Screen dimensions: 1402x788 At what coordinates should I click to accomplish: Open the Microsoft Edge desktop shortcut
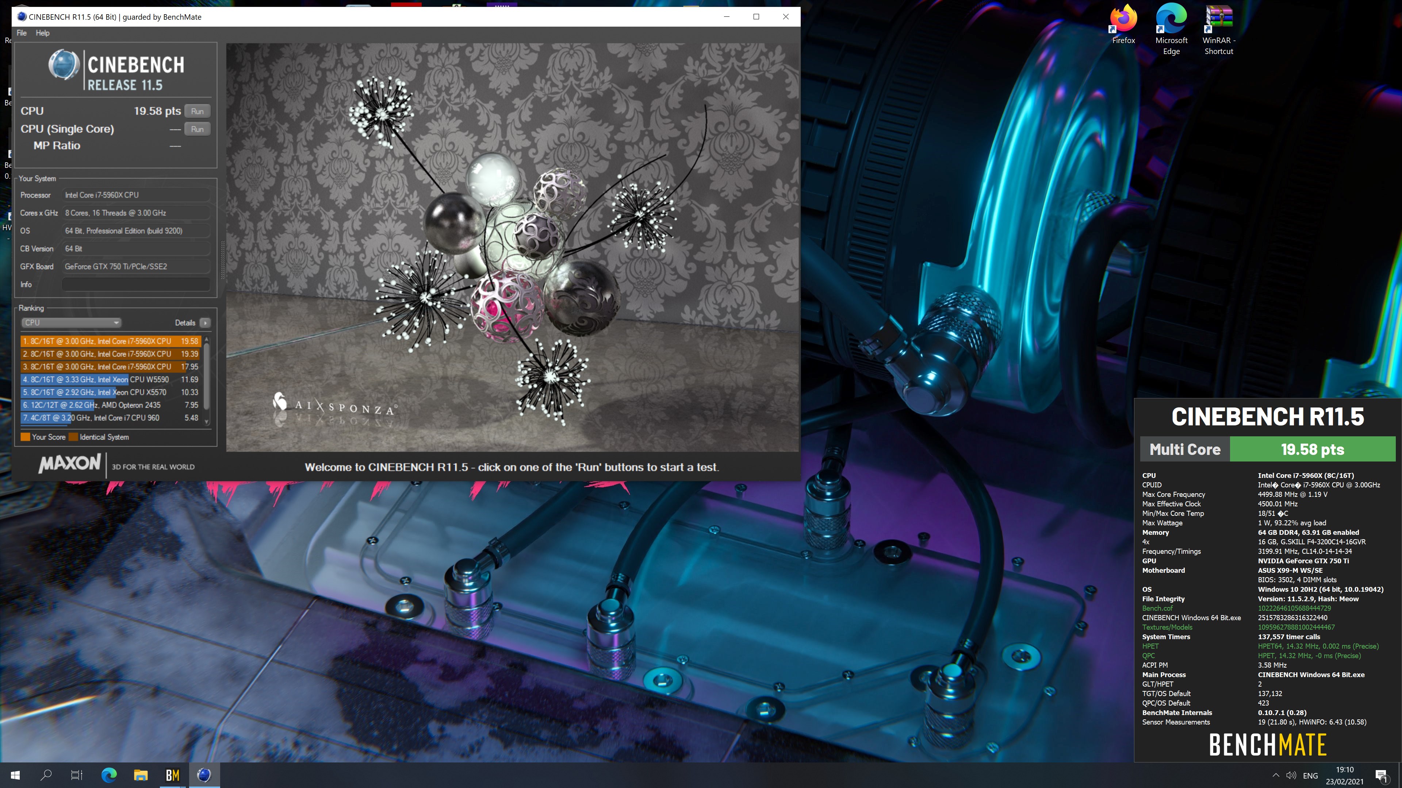(1171, 28)
